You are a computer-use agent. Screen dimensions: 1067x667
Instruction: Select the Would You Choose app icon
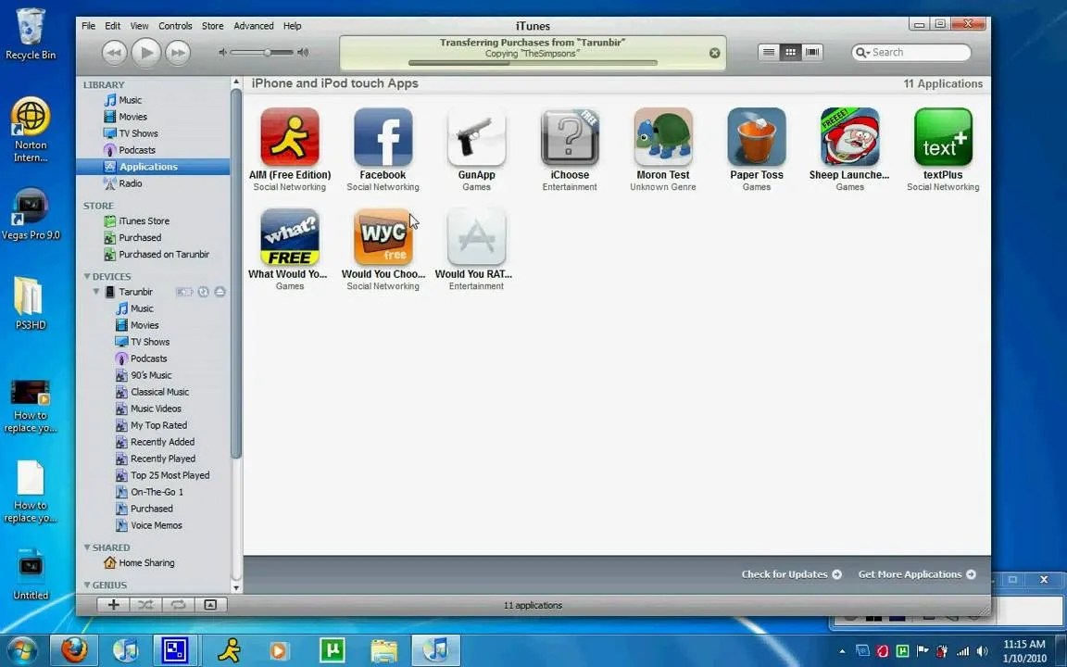(x=383, y=237)
